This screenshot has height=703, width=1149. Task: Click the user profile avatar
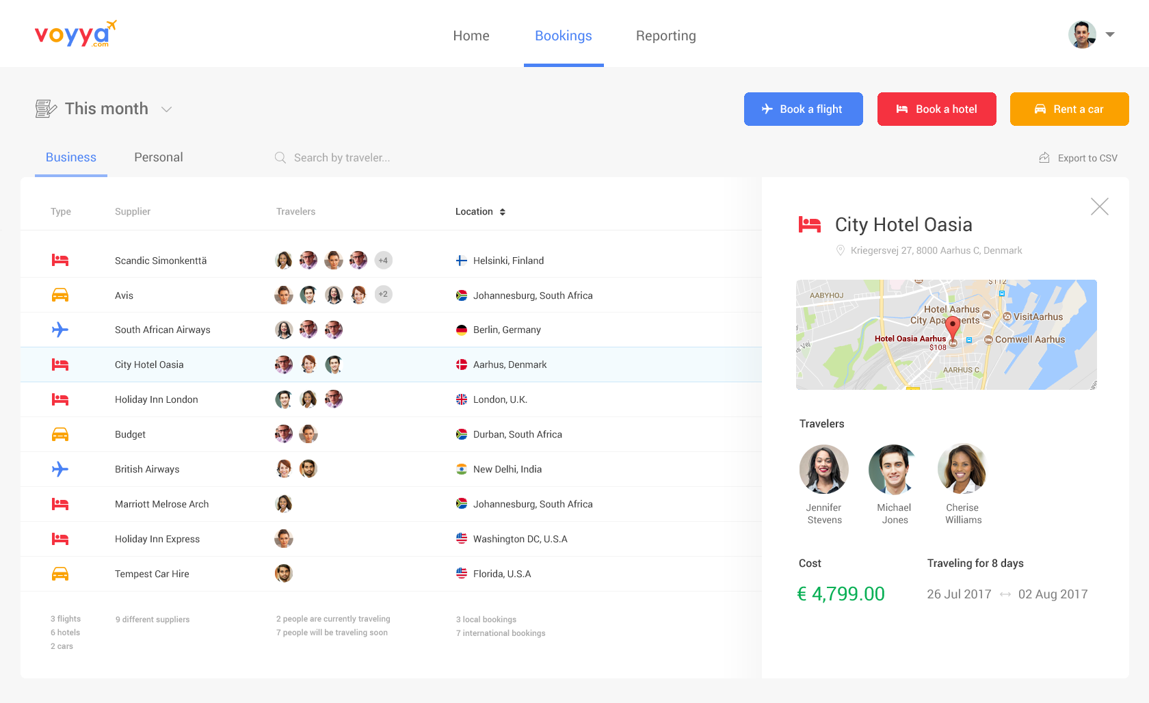tap(1083, 34)
